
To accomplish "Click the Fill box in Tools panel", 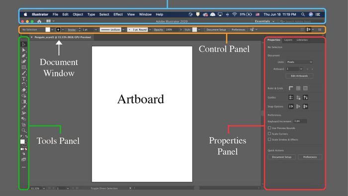I will (22, 141).
